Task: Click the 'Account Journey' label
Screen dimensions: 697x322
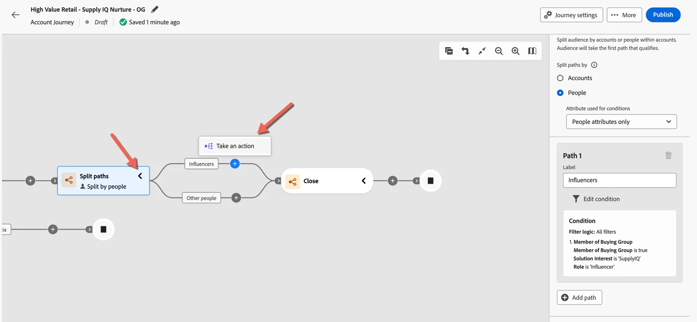Action: [x=52, y=22]
